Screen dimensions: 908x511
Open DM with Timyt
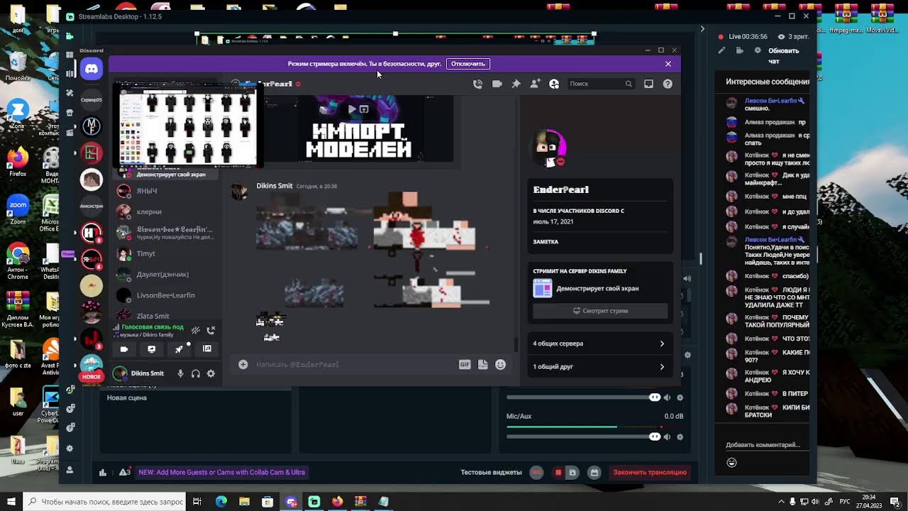coord(167,253)
